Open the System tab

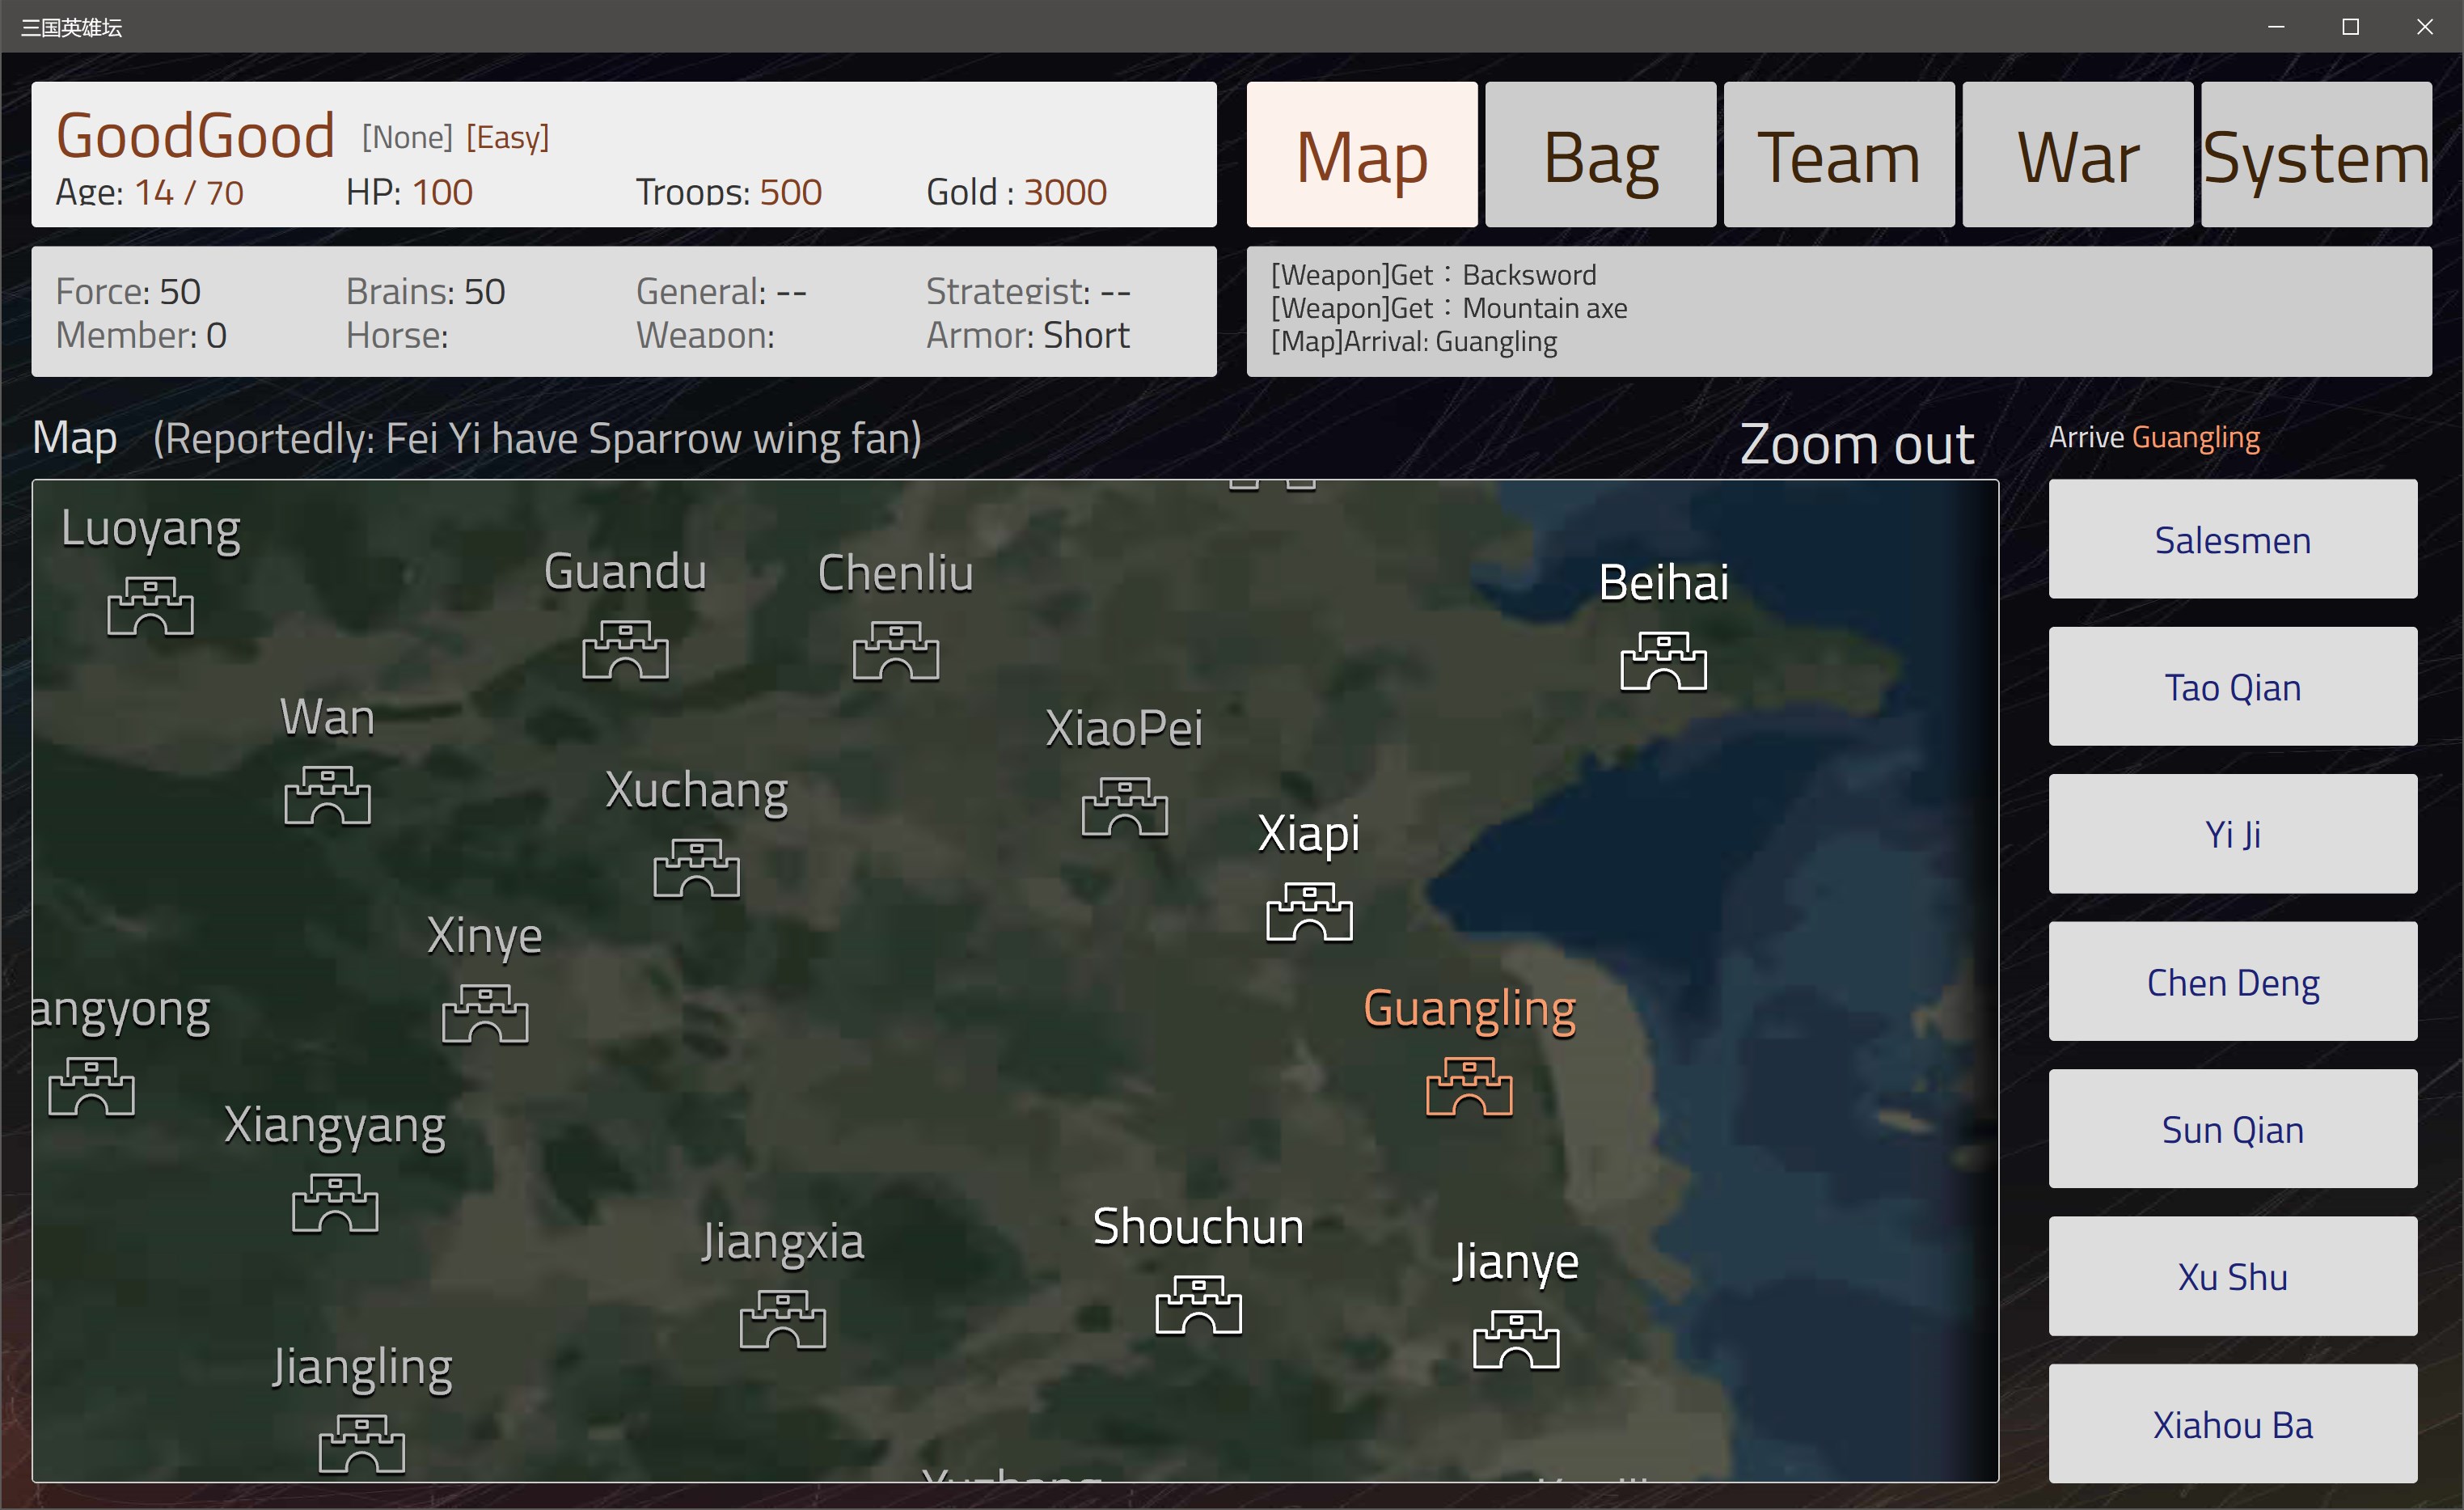2316,155
